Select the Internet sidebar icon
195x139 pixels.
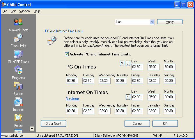coord(18,102)
